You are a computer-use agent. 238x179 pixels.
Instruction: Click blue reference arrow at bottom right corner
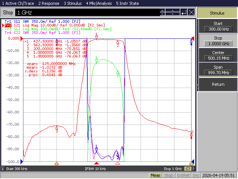point(193,161)
